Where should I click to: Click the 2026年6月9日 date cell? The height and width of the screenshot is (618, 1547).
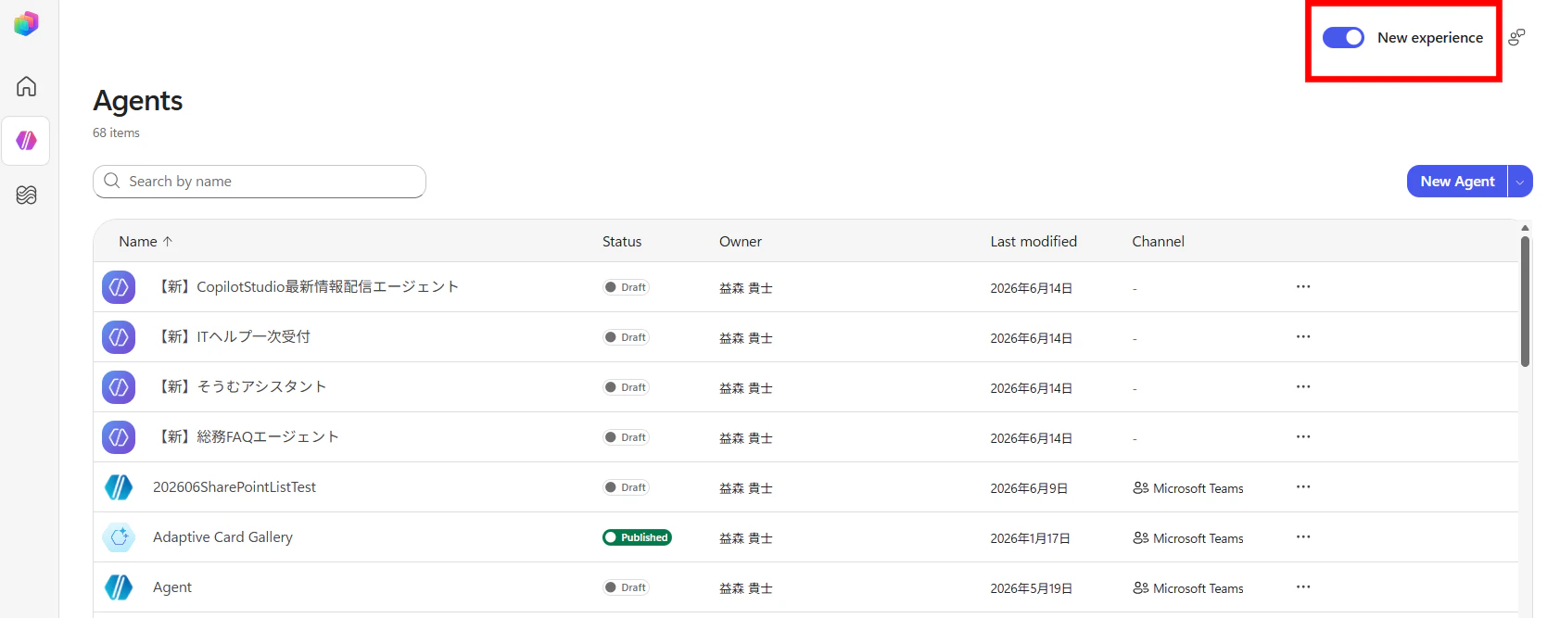point(1029,488)
